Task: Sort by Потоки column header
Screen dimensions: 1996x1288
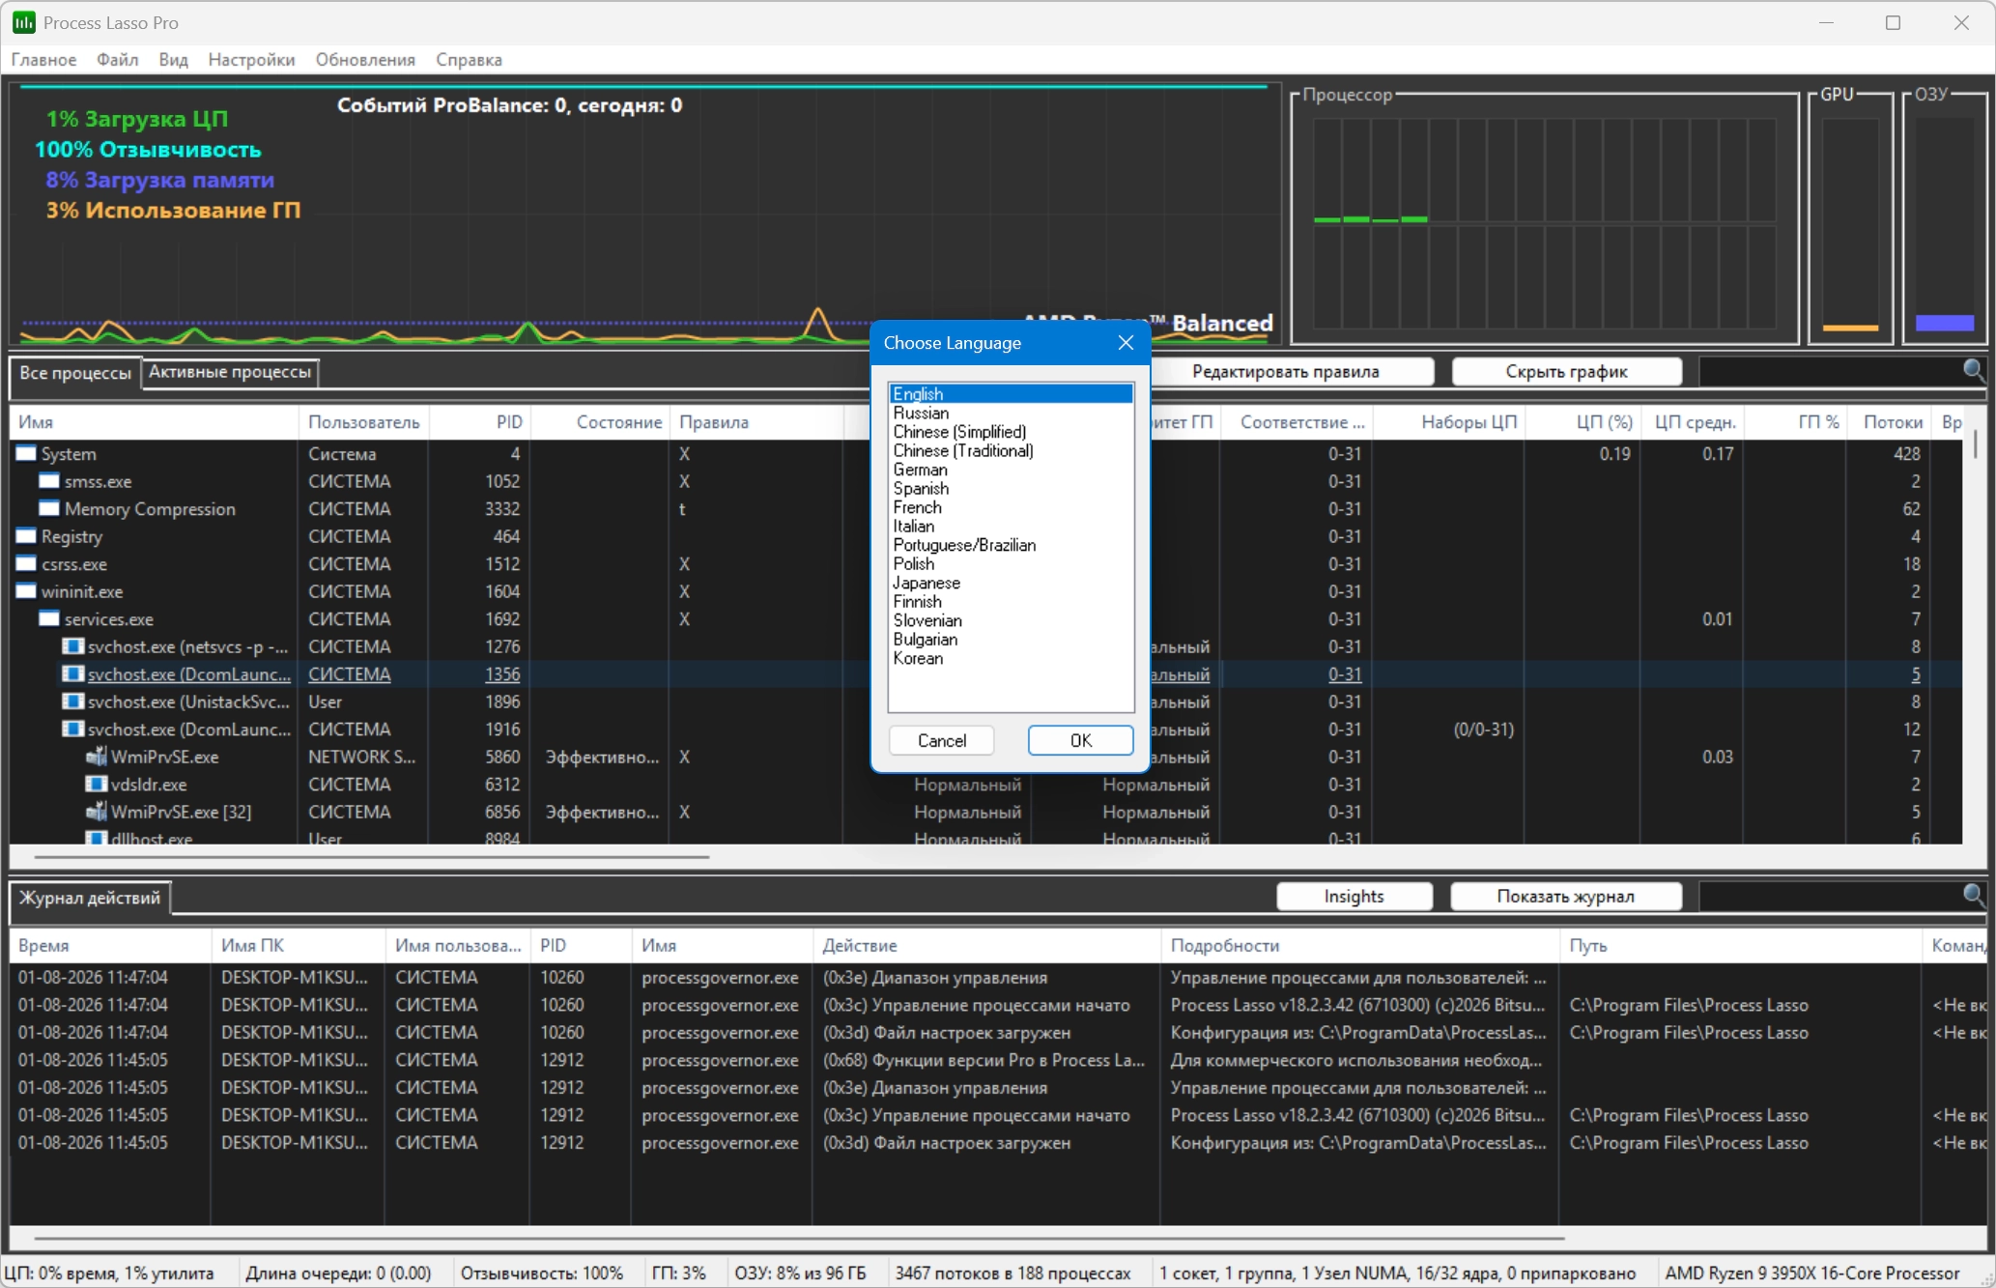Action: click(1891, 422)
